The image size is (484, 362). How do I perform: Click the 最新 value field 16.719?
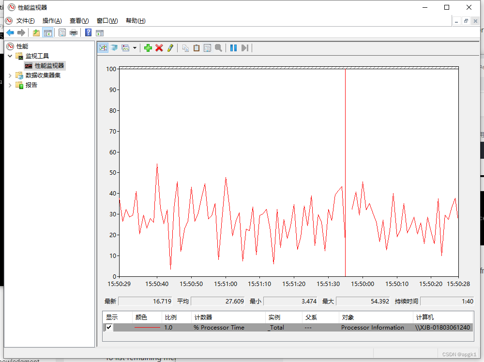[145, 301]
